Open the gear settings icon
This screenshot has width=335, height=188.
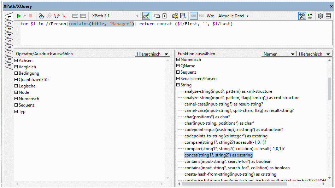(320, 16)
